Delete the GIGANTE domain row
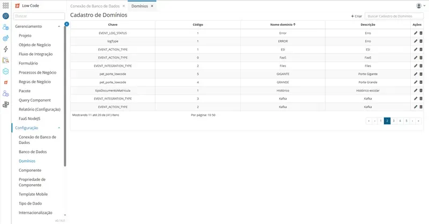 (x=421, y=74)
